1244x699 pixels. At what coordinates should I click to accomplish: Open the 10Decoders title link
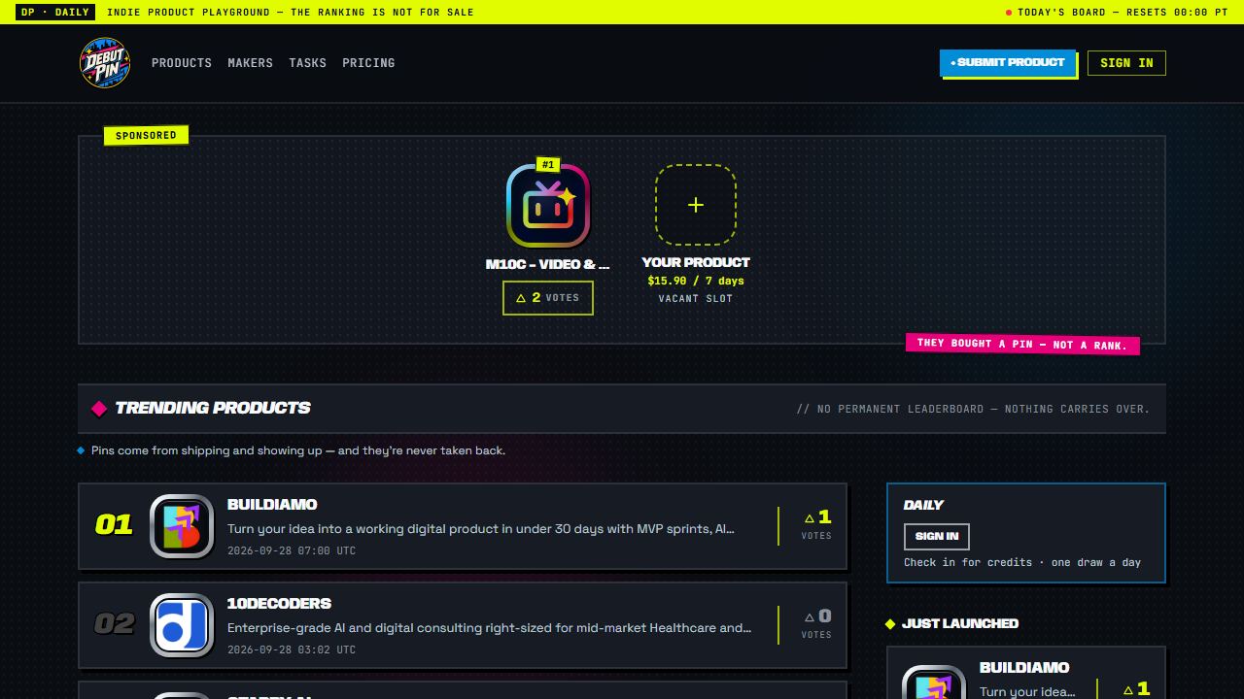(x=279, y=604)
